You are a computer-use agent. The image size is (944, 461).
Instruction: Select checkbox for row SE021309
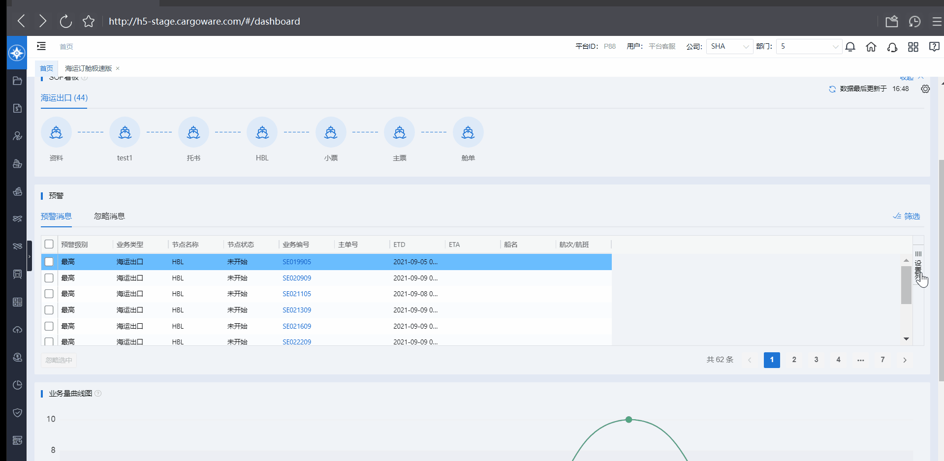pyautogui.click(x=49, y=310)
